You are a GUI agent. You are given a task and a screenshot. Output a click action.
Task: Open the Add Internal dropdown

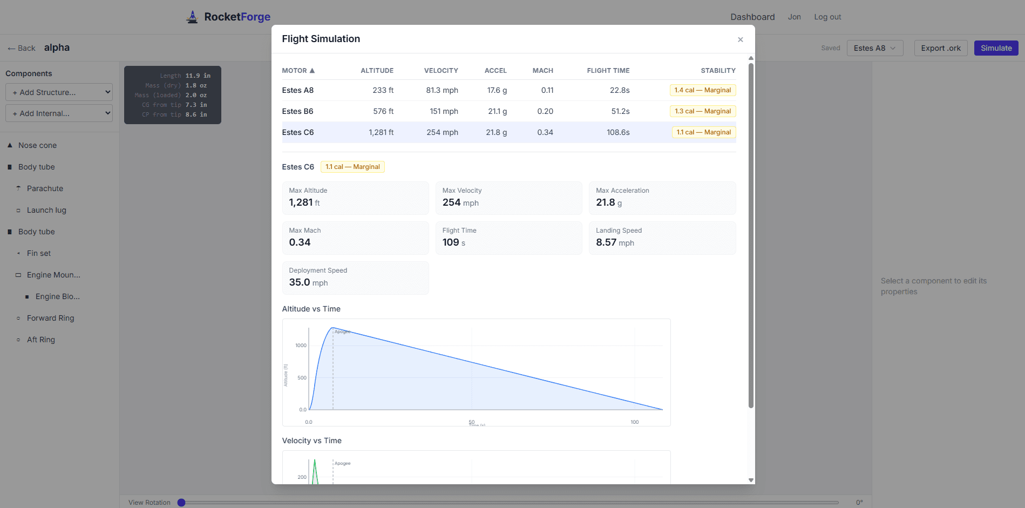[58, 113]
